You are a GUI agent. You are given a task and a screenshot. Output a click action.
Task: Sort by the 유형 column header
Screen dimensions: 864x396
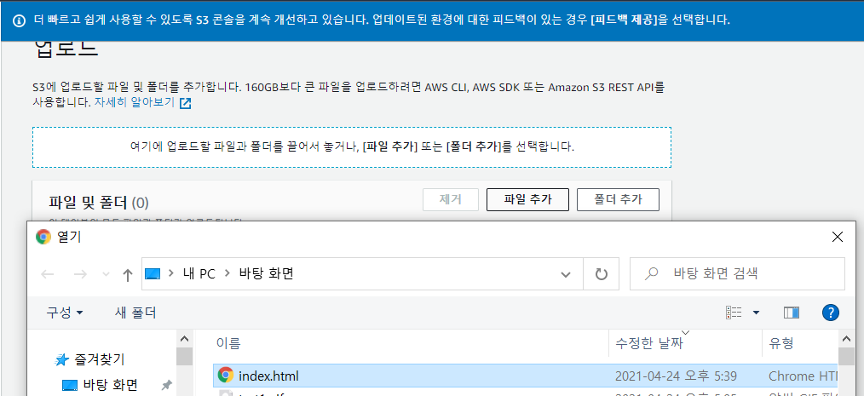[x=780, y=344]
